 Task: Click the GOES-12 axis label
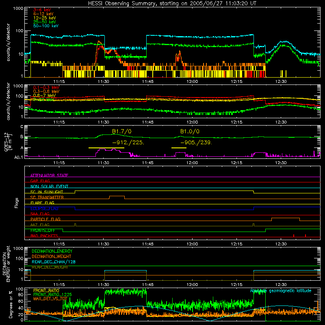pyautogui.click(x=8, y=142)
